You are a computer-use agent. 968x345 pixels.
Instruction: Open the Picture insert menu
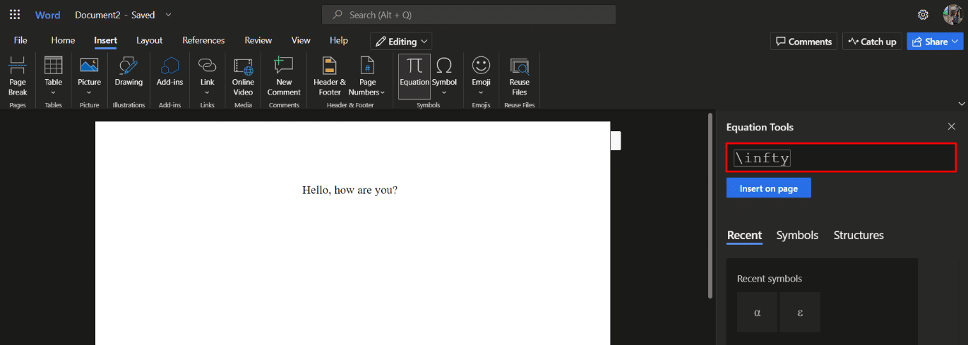point(89,77)
